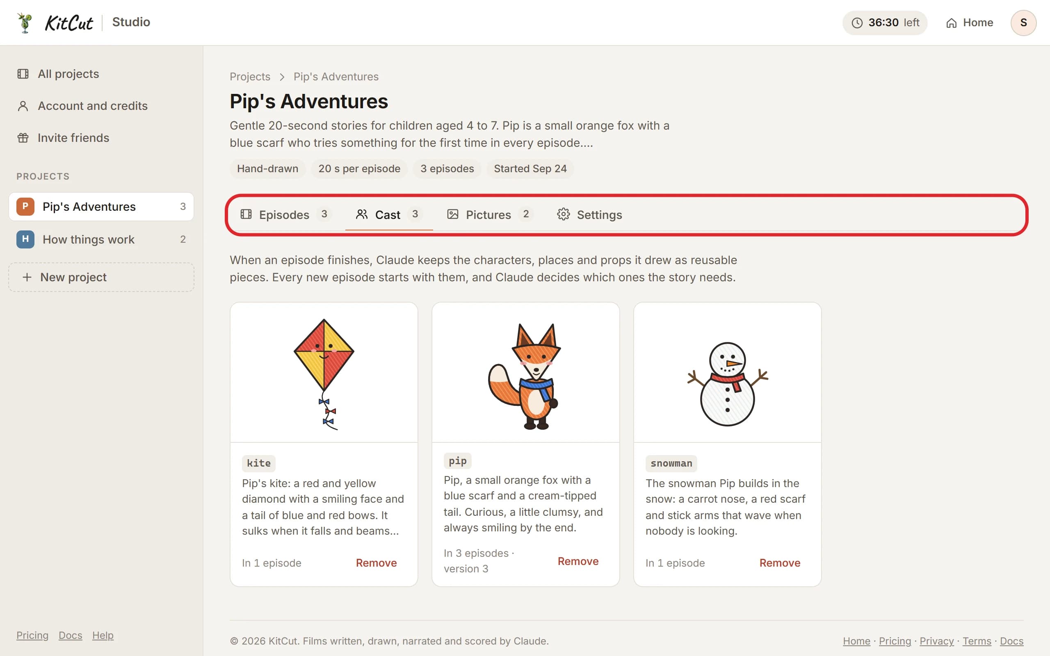Open the snowman drawing thumbnail
The height and width of the screenshot is (656, 1050).
tap(727, 372)
